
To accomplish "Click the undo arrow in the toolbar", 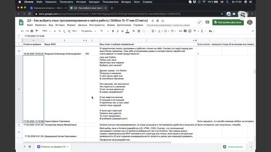I will (22, 31).
